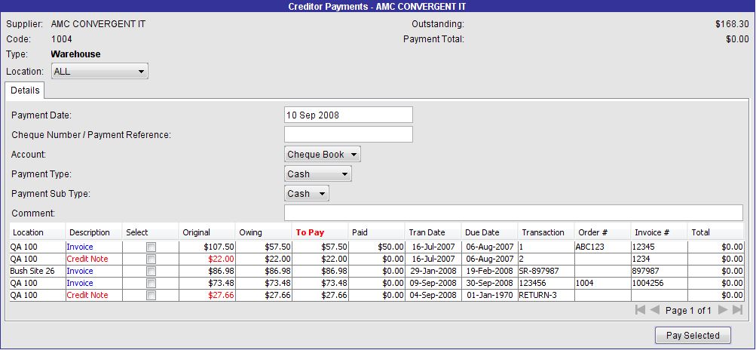Sort by the Tran Date column header
The height and width of the screenshot is (350, 756).
(x=433, y=232)
